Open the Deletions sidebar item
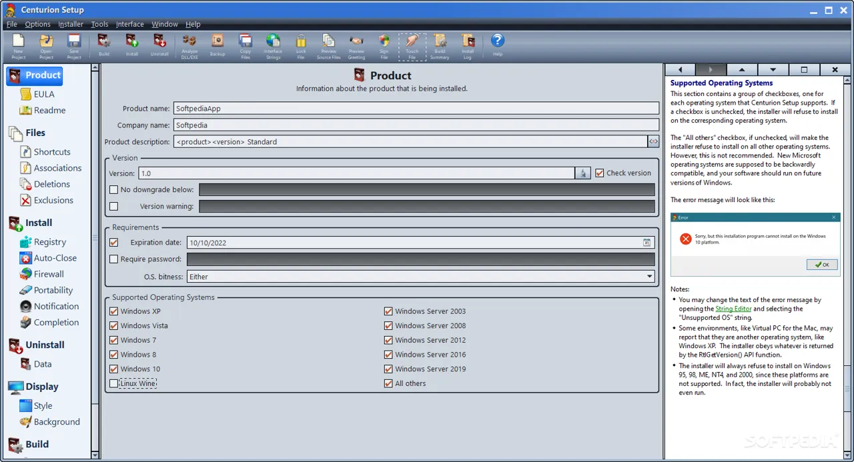 click(45, 184)
